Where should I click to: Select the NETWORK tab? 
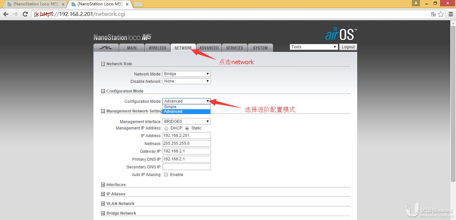(x=183, y=48)
